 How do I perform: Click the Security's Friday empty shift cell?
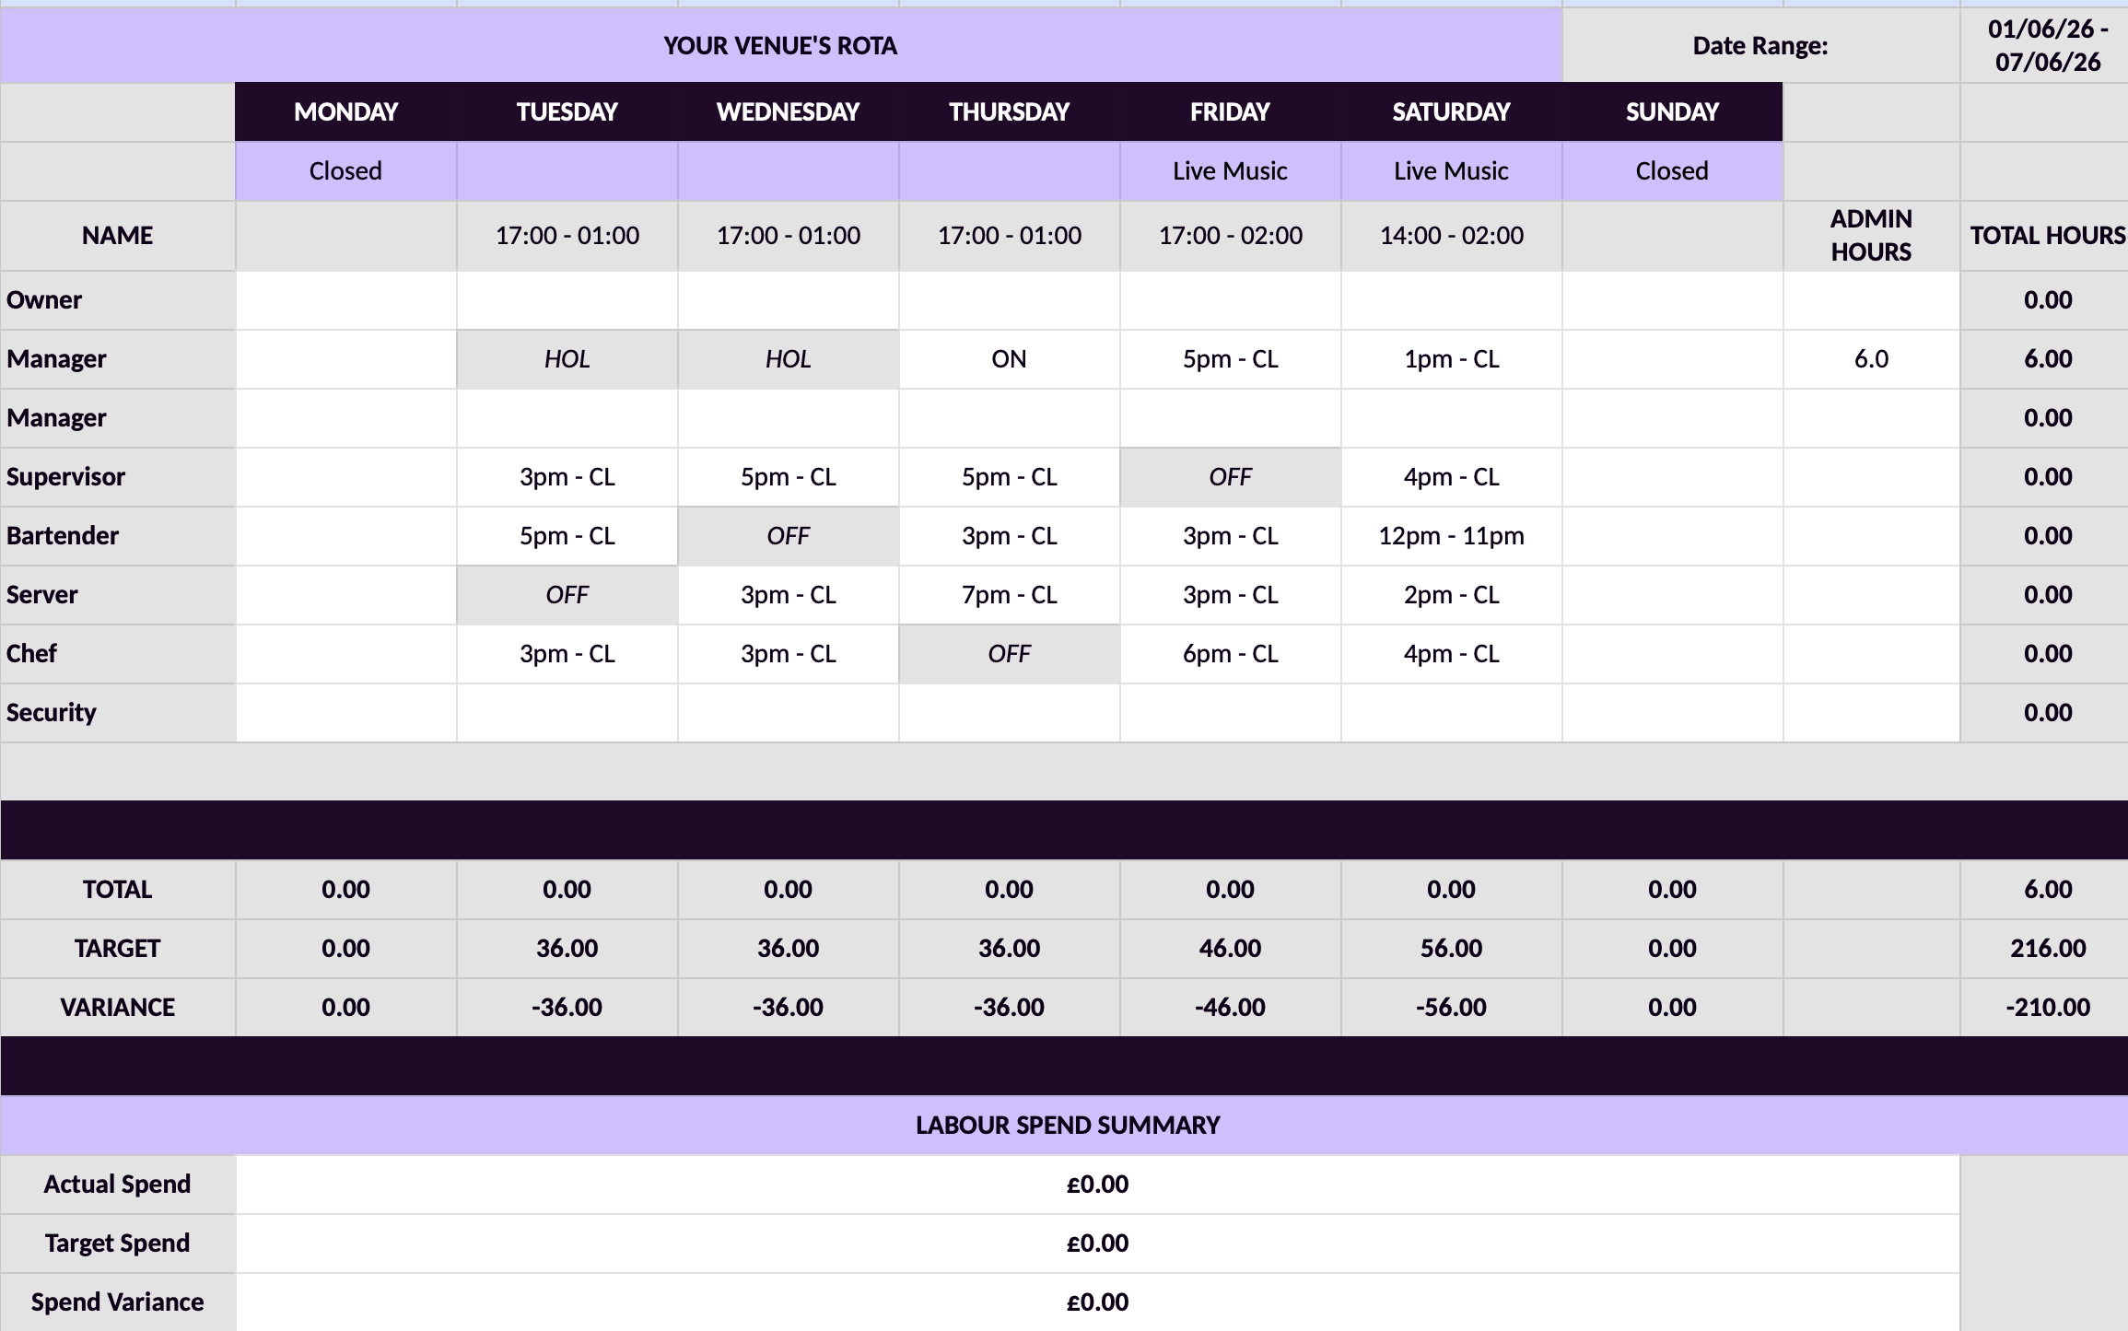[x=1230, y=713]
